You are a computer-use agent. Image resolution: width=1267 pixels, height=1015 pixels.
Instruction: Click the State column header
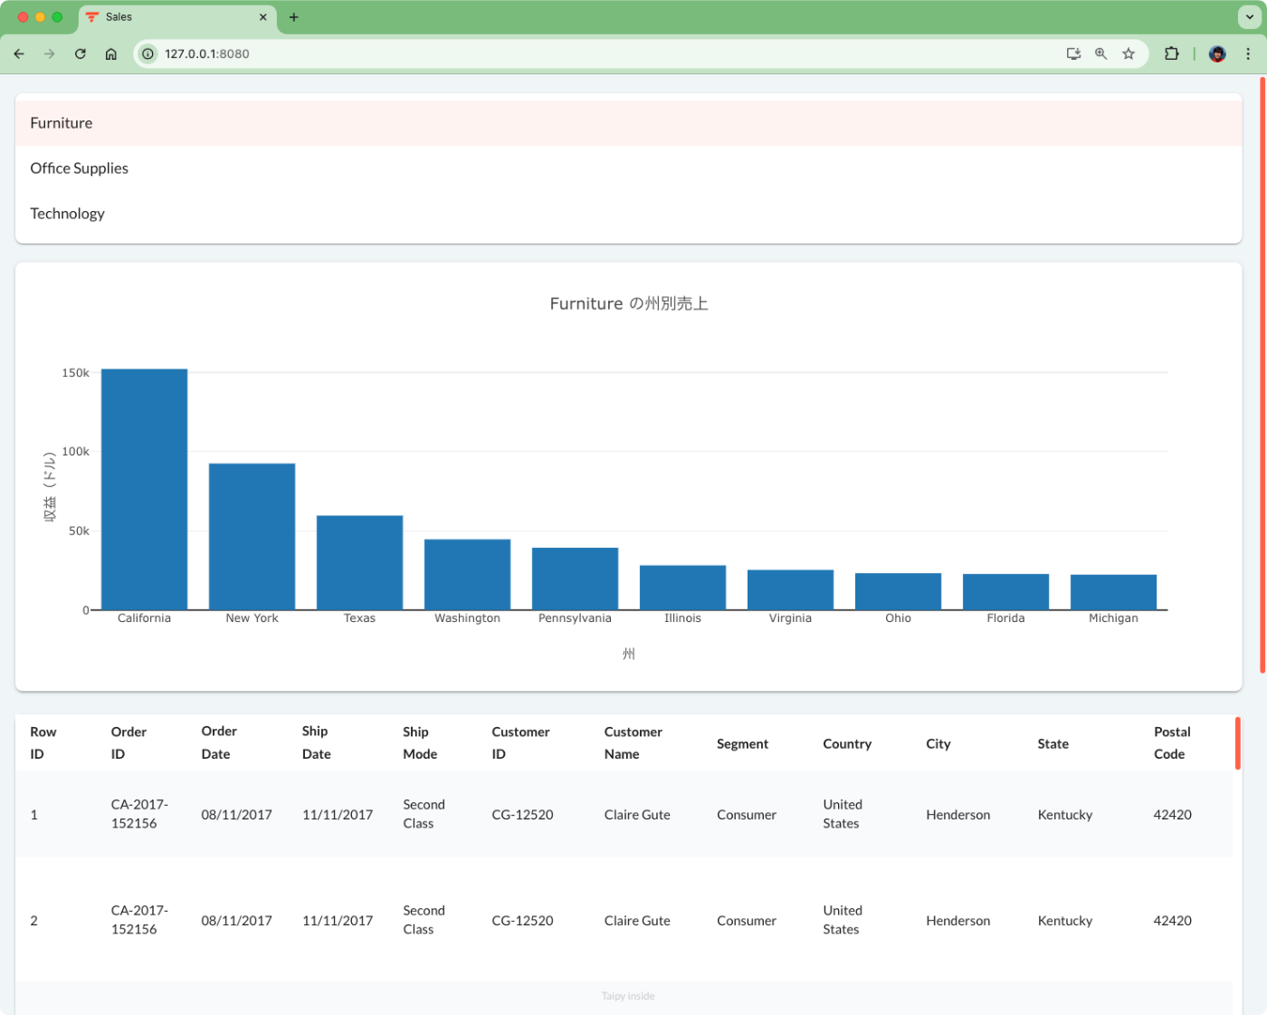click(1053, 743)
